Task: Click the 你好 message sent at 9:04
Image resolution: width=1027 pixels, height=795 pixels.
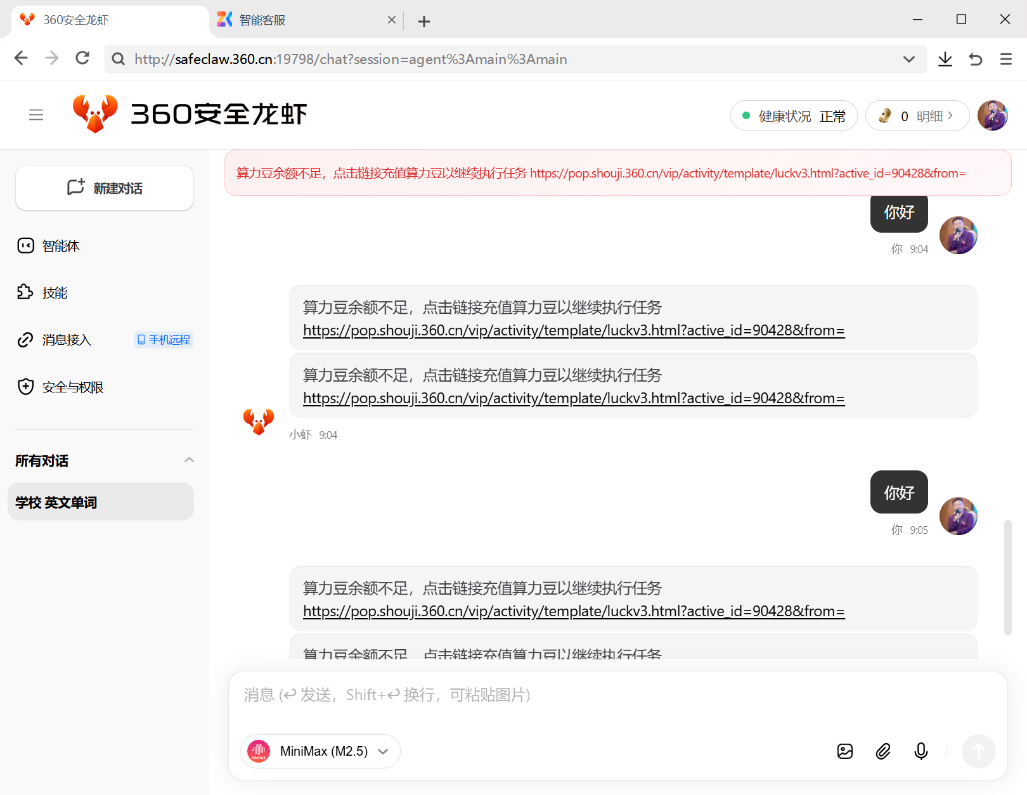Action: [x=899, y=213]
